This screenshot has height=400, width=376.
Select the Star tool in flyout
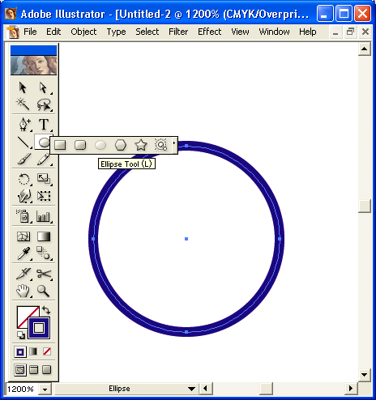coord(141,145)
